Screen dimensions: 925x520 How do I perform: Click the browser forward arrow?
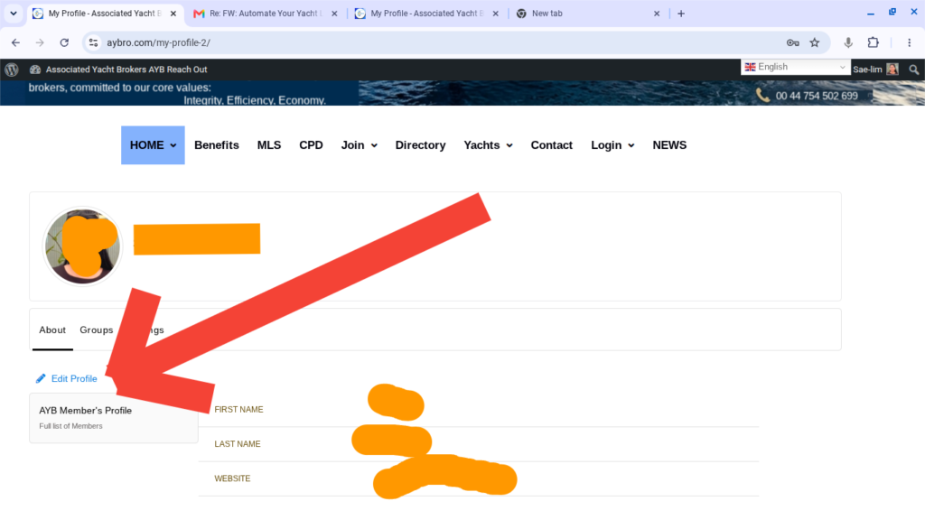[x=40, y=42]
